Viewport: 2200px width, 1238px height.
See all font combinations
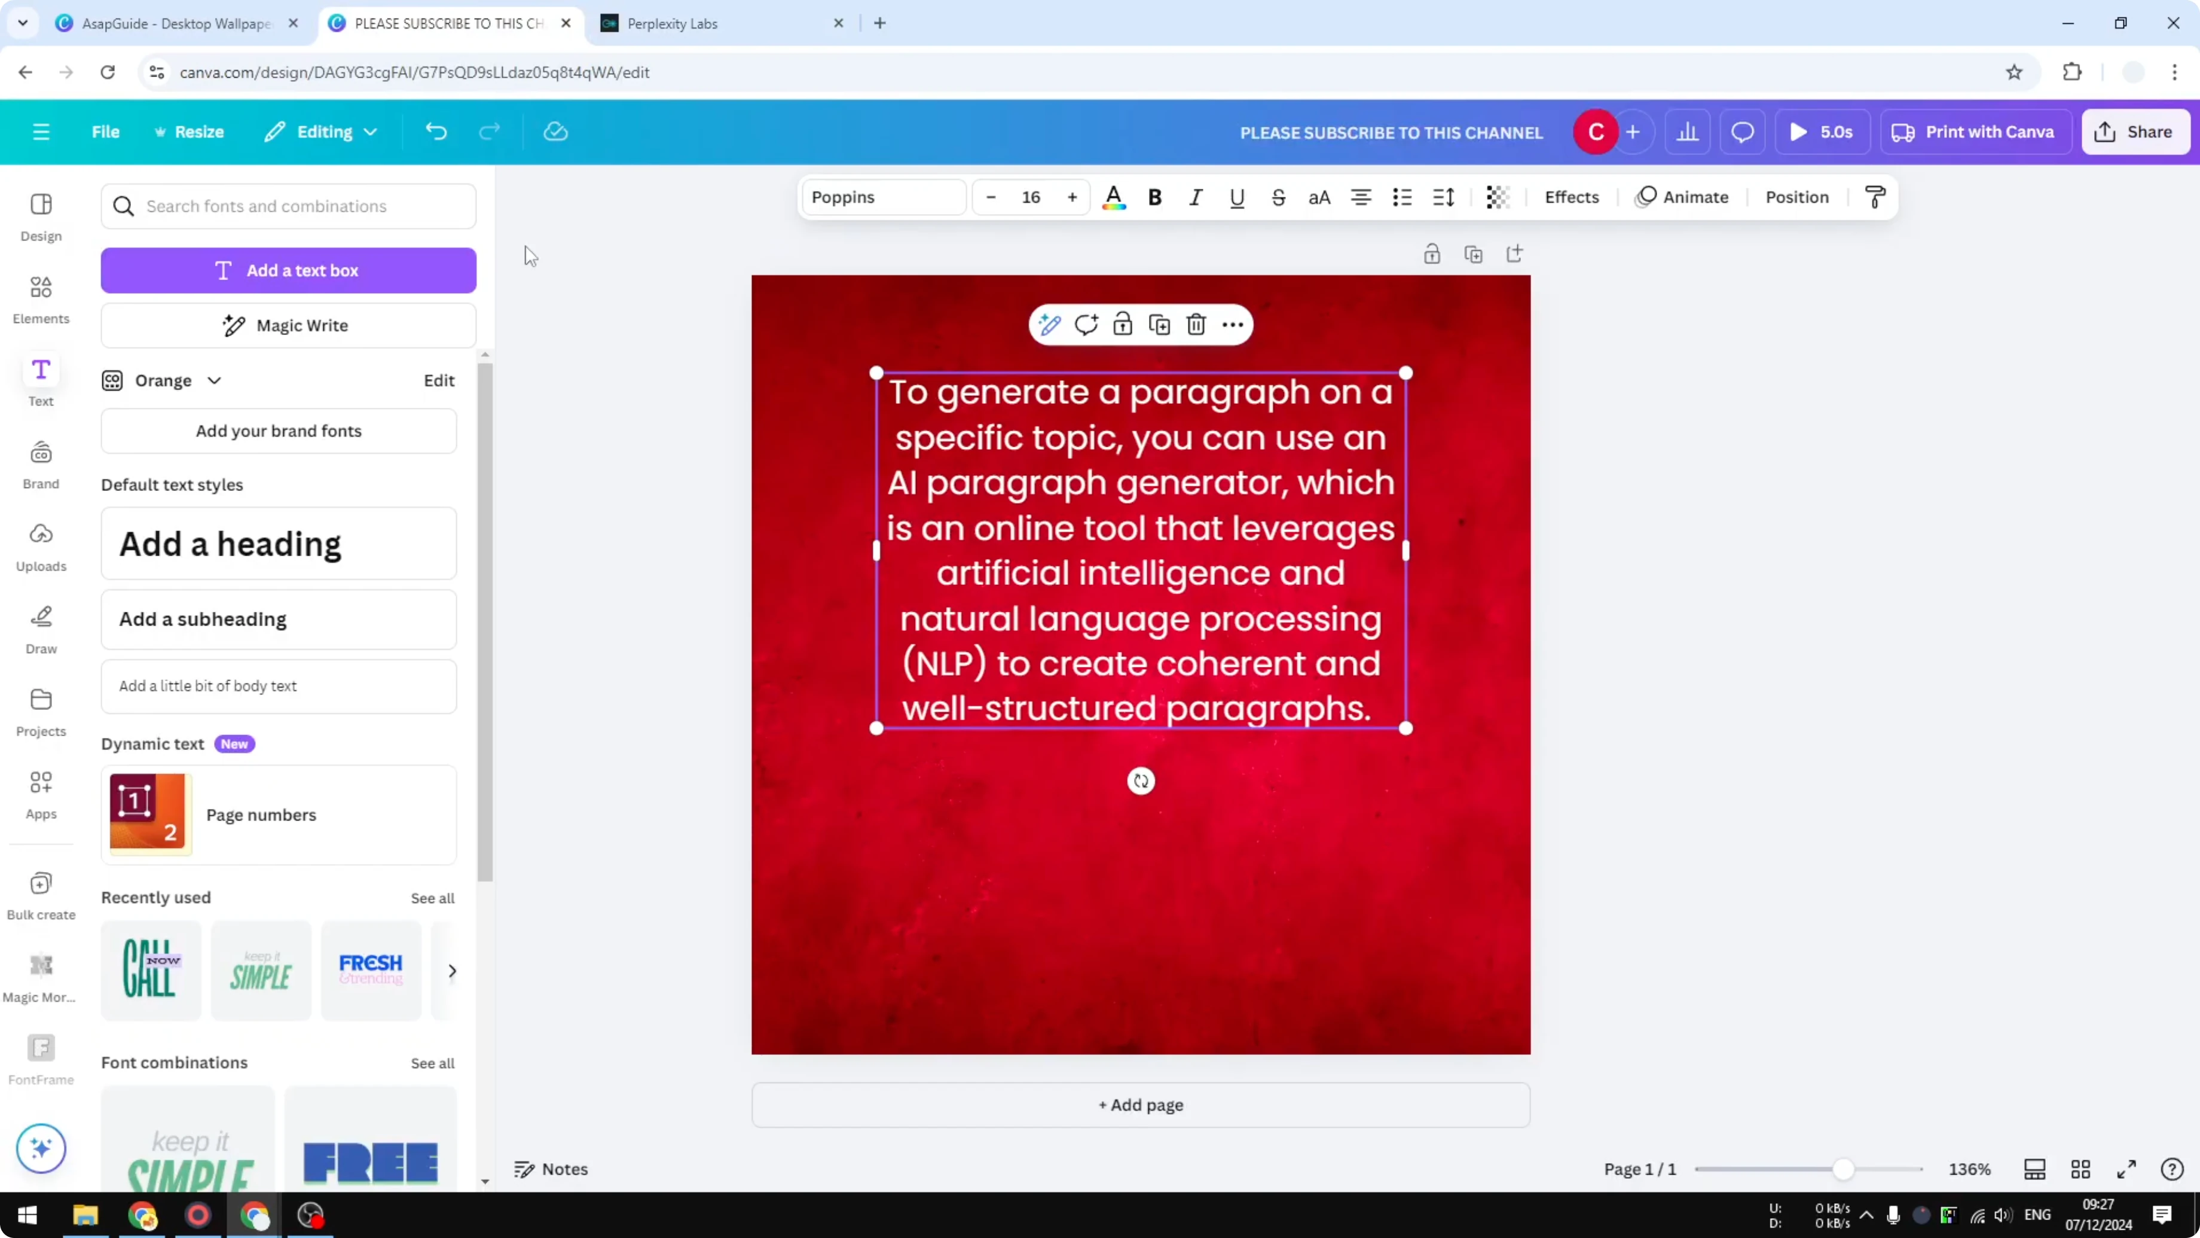432,1063
